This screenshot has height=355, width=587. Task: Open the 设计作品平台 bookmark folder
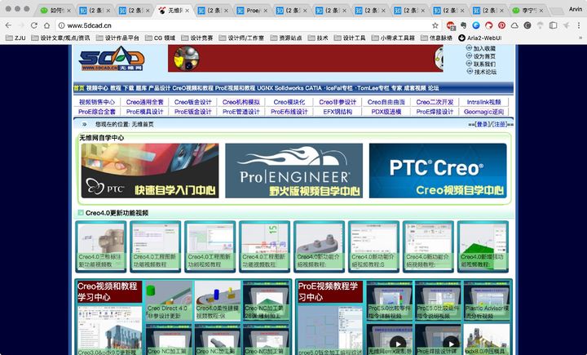(x=117, y=38)
